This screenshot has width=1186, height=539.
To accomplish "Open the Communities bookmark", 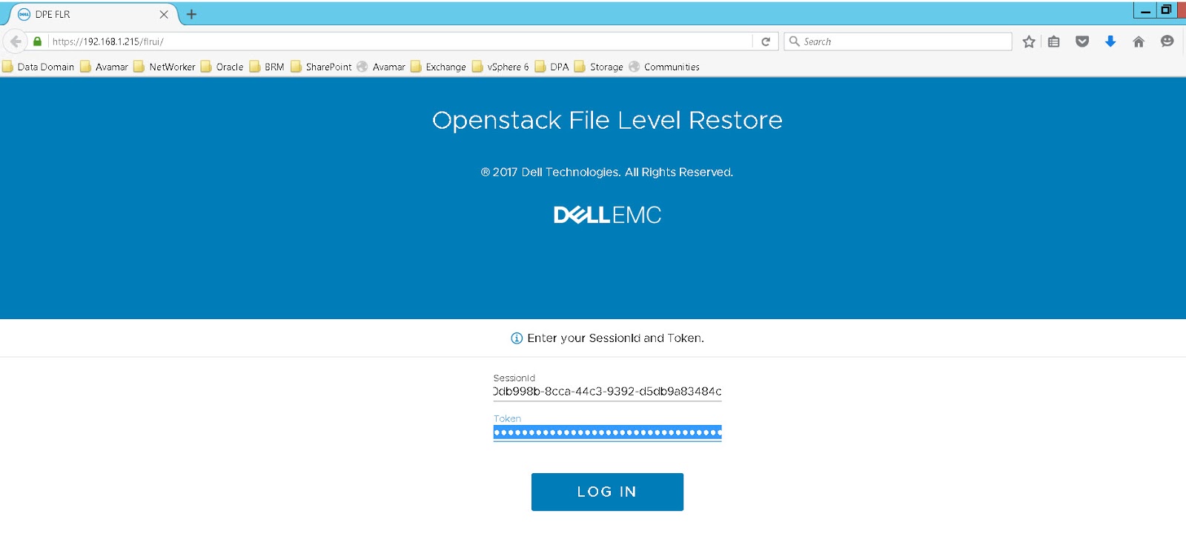I will tap(670, 67).
